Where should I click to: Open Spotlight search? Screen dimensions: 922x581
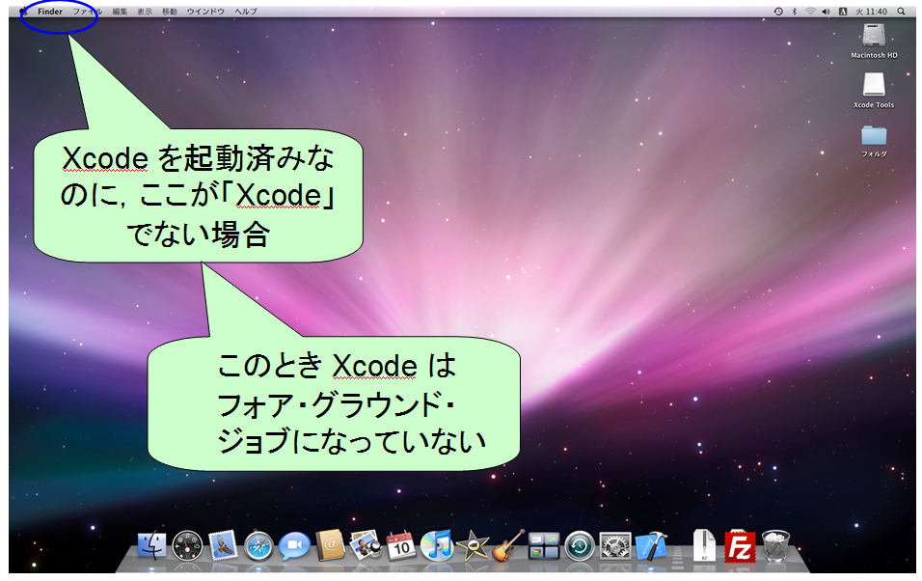pyautogui.click(x=901, y=12)
